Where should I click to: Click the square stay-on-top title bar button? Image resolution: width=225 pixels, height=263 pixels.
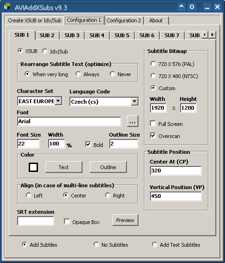pos(192,7)
